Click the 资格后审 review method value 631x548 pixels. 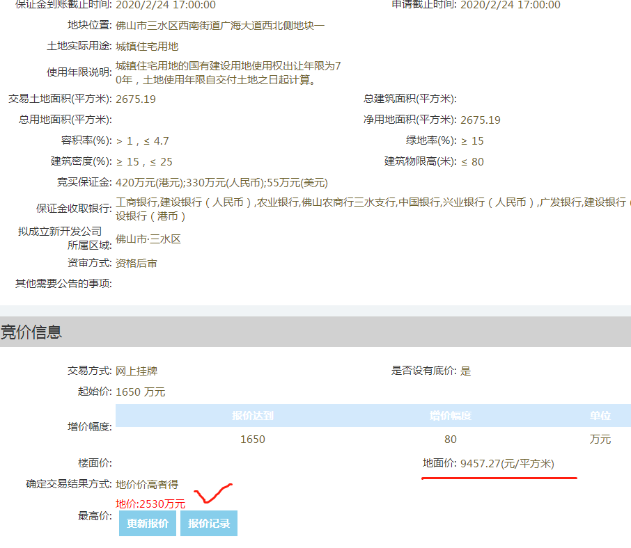tap(137, 264)
